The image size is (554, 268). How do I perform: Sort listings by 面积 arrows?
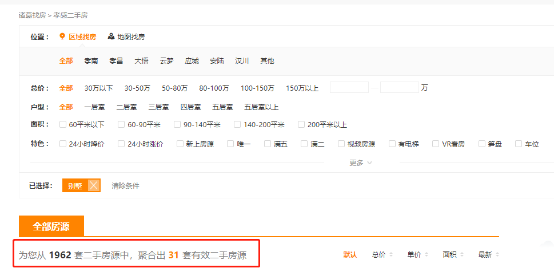point(462,255)
